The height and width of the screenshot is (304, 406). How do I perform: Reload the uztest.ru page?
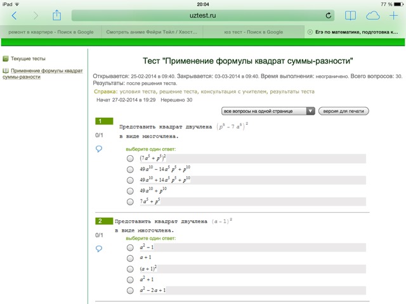[329, 15]
